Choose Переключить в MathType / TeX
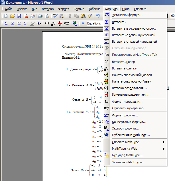Viewport: 175px width, 181px height. [135, 55]
